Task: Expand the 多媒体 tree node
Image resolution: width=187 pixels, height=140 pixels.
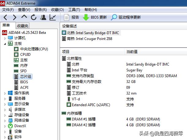Action: point(5,110)
